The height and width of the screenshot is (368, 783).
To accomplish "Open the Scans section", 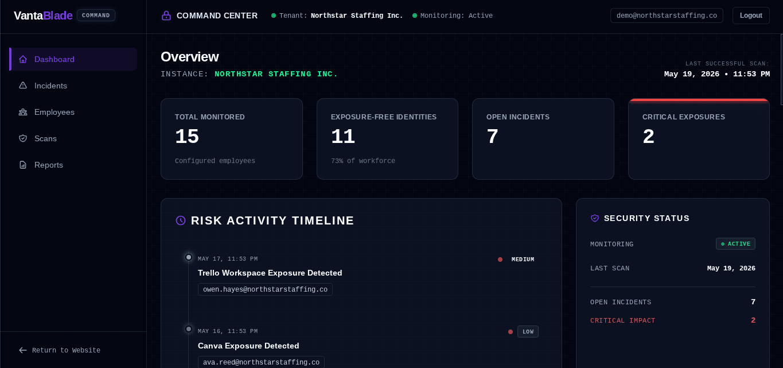I will (x=73, y=138).
